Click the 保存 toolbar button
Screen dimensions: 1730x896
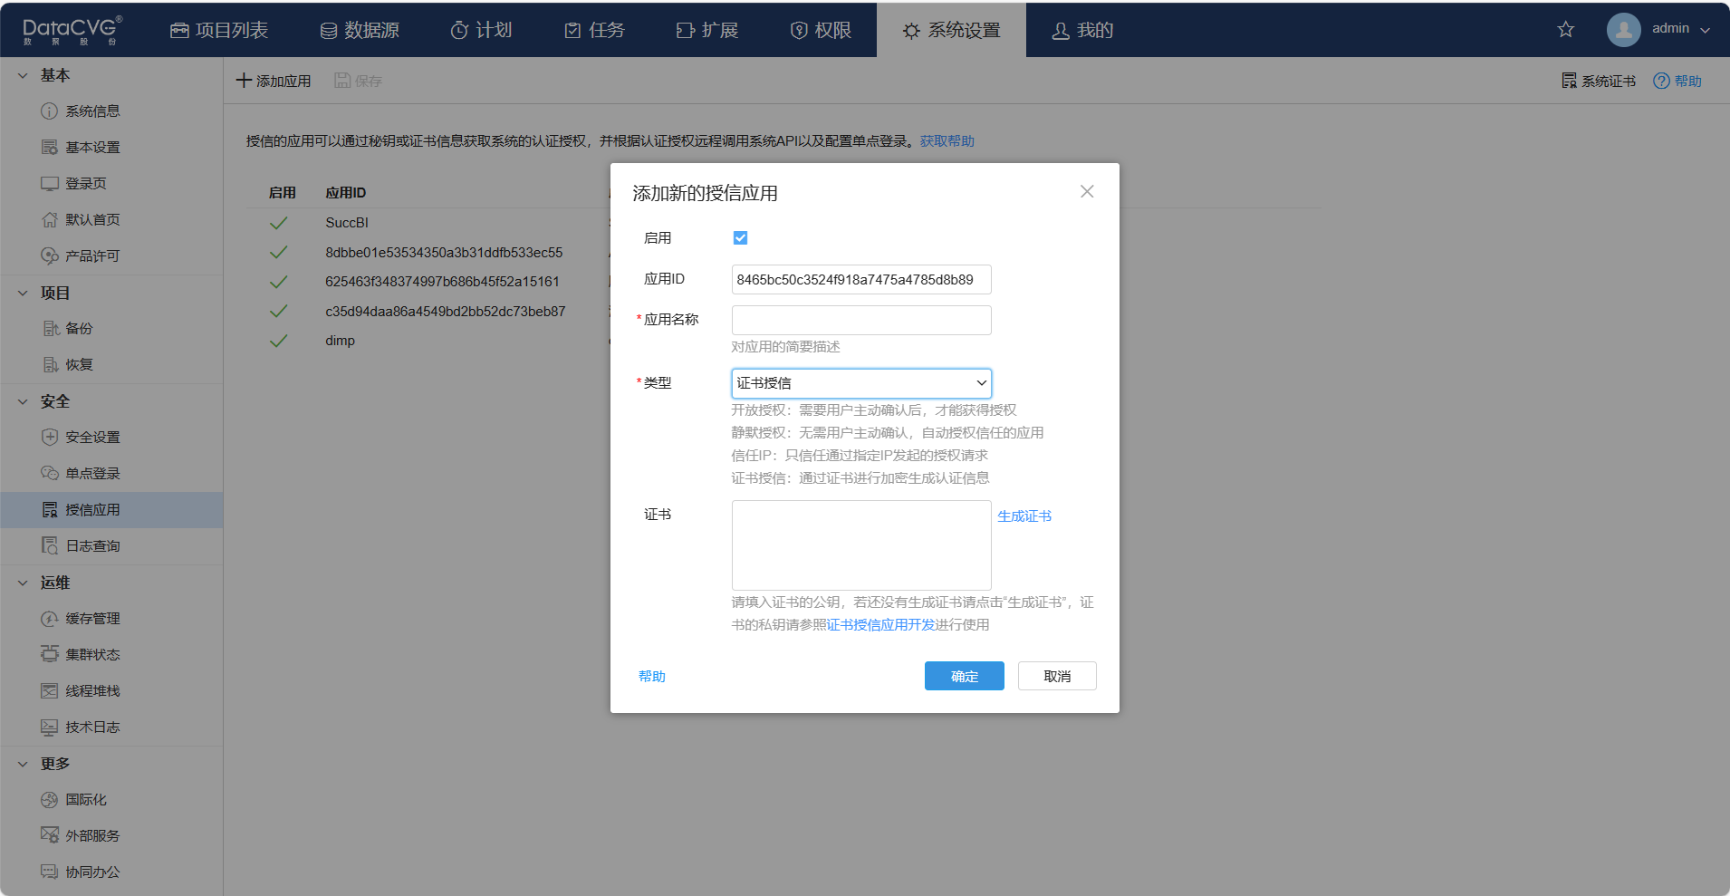358,81
